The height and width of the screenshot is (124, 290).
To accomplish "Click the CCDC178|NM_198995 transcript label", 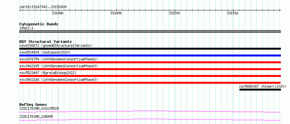I will [36, 117].
